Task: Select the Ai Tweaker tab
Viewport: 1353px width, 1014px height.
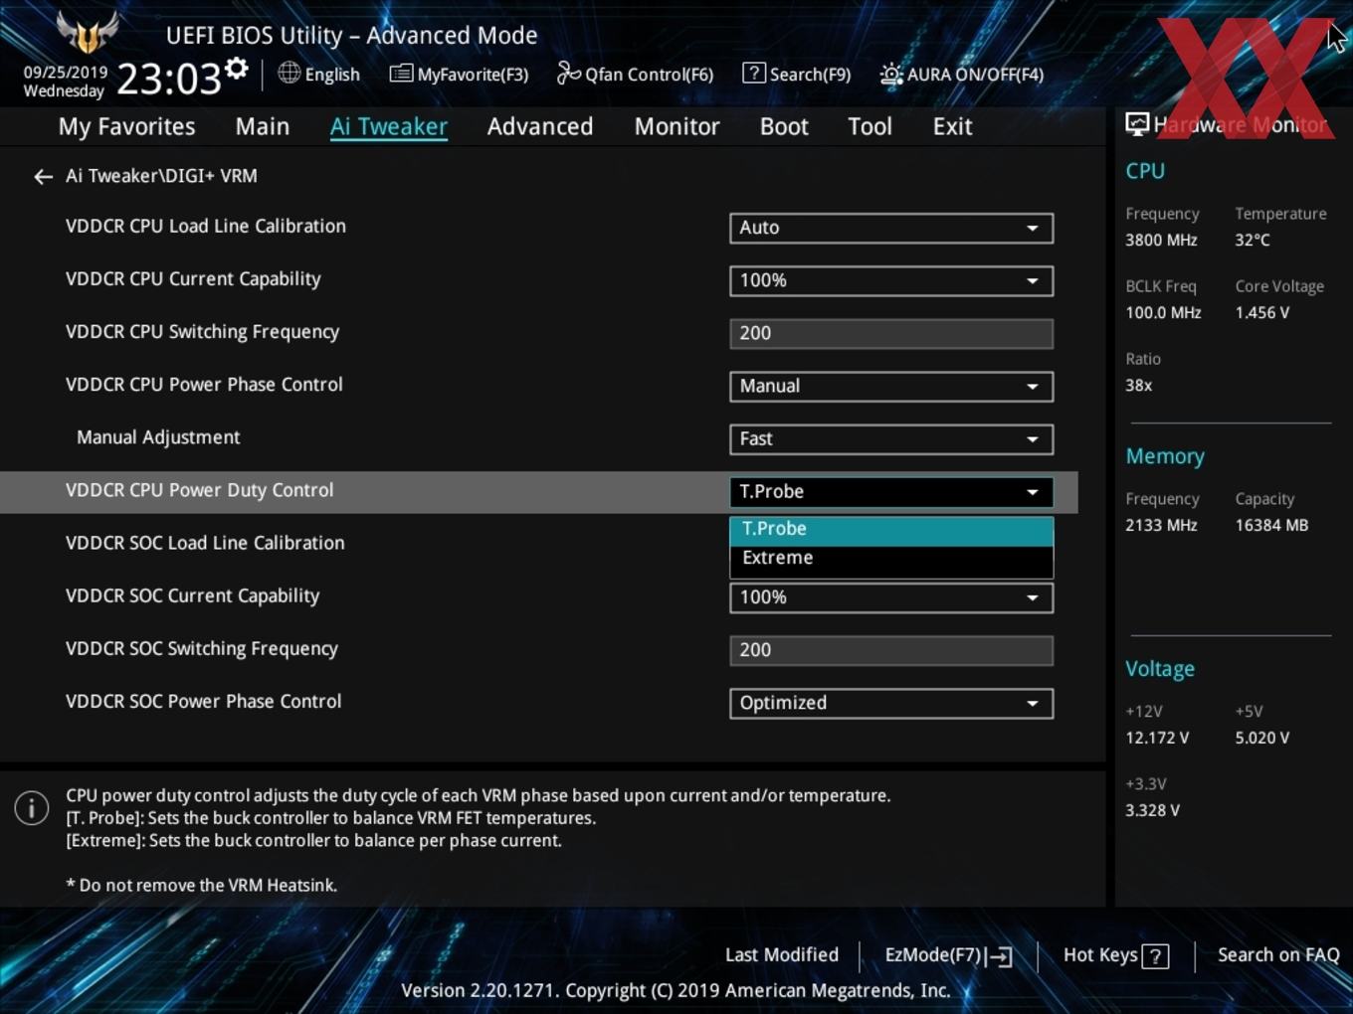Action: pos(389,126)
